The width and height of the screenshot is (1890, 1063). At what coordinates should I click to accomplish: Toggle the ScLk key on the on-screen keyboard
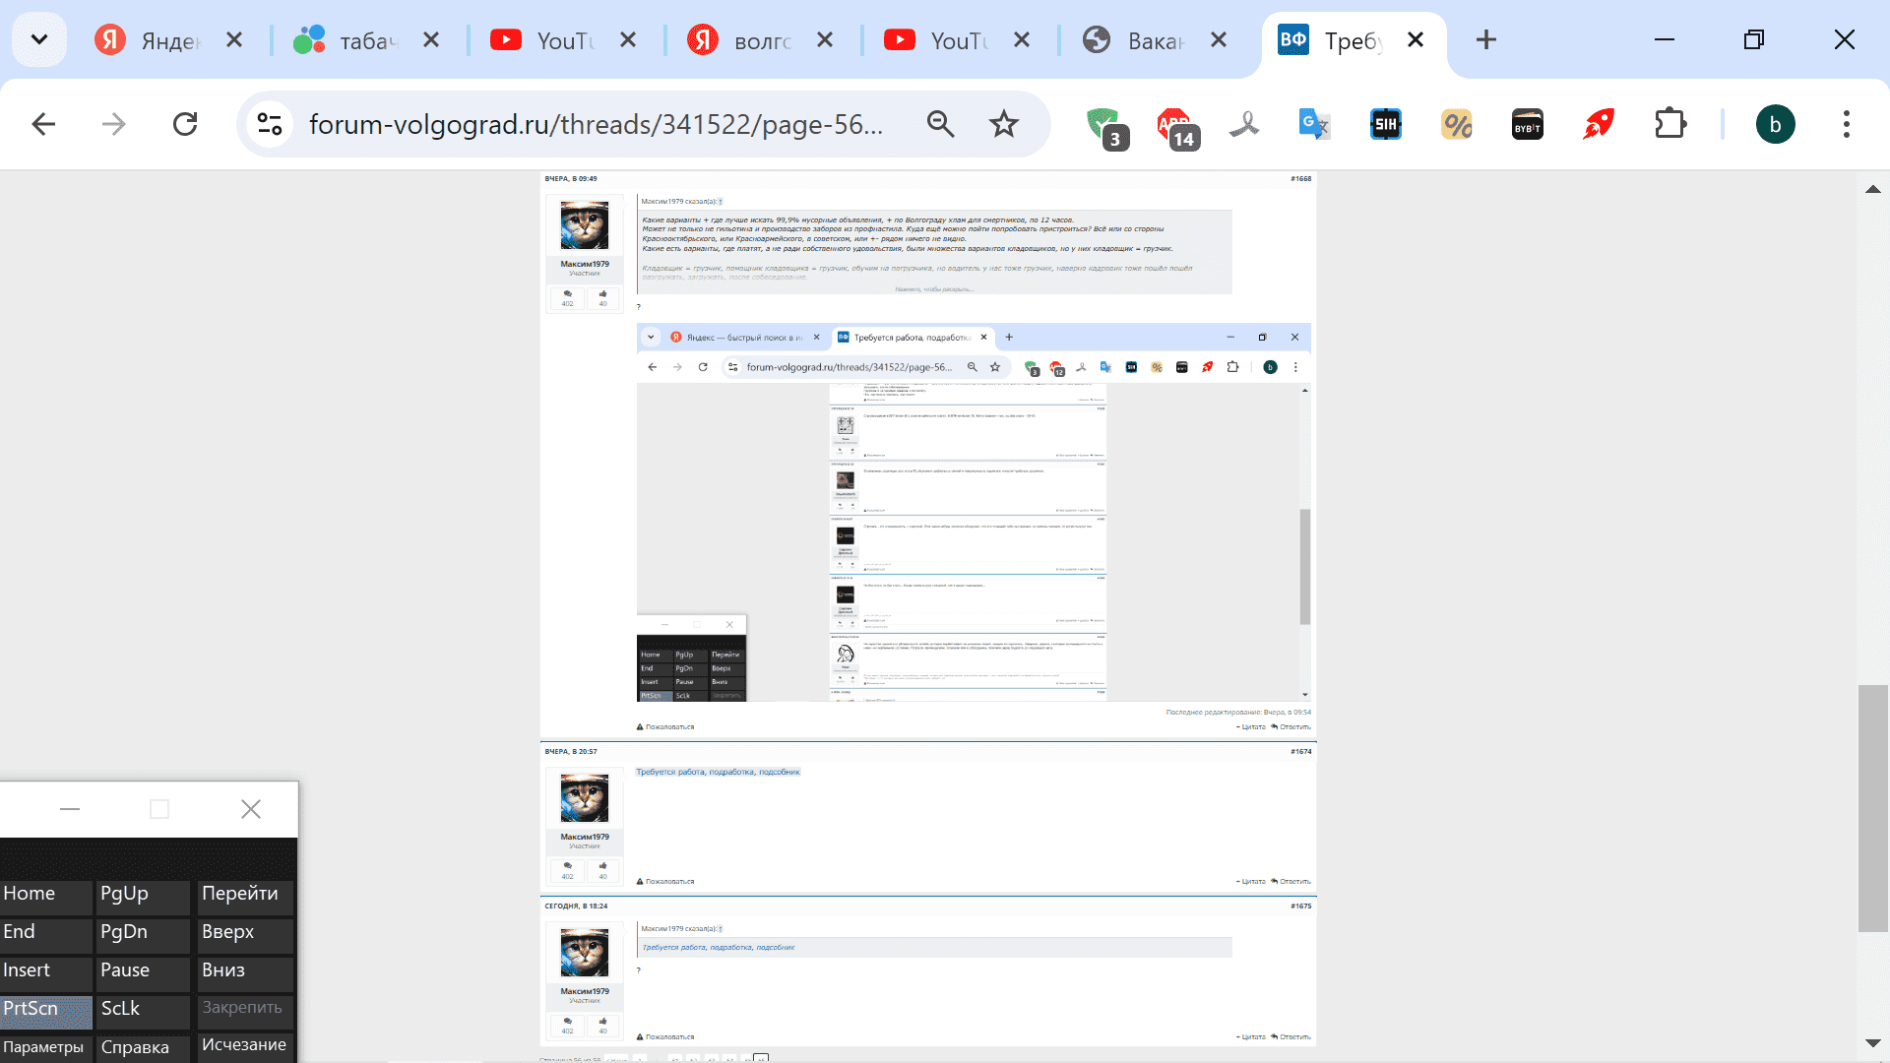coord(144,1009)
